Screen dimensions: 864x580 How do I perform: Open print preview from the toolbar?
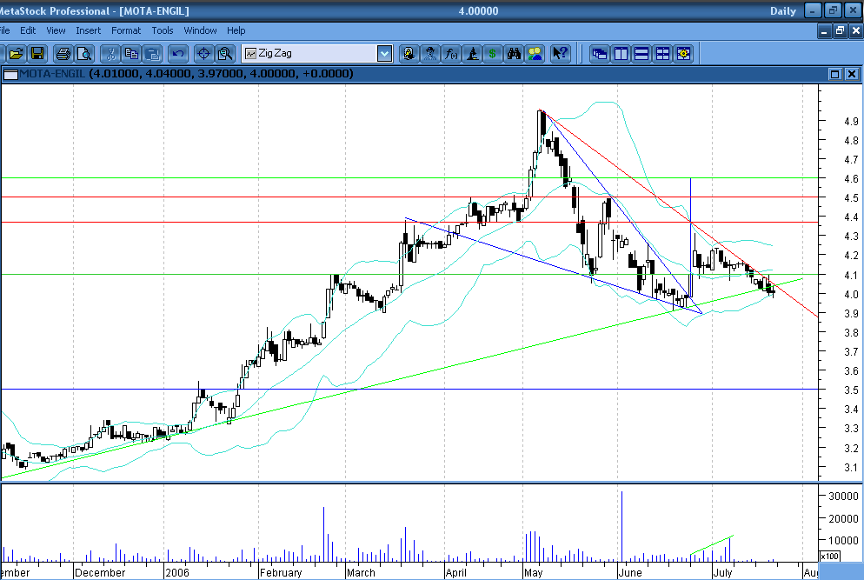(x=84, y=54)
